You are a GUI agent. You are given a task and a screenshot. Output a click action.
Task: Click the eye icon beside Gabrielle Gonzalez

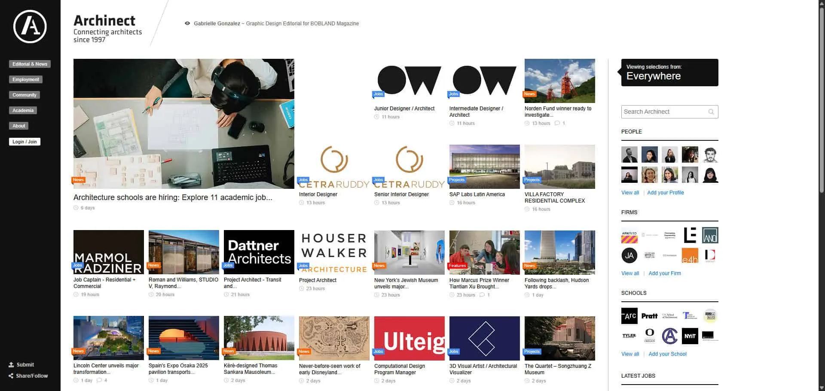(x=187, y=24)
